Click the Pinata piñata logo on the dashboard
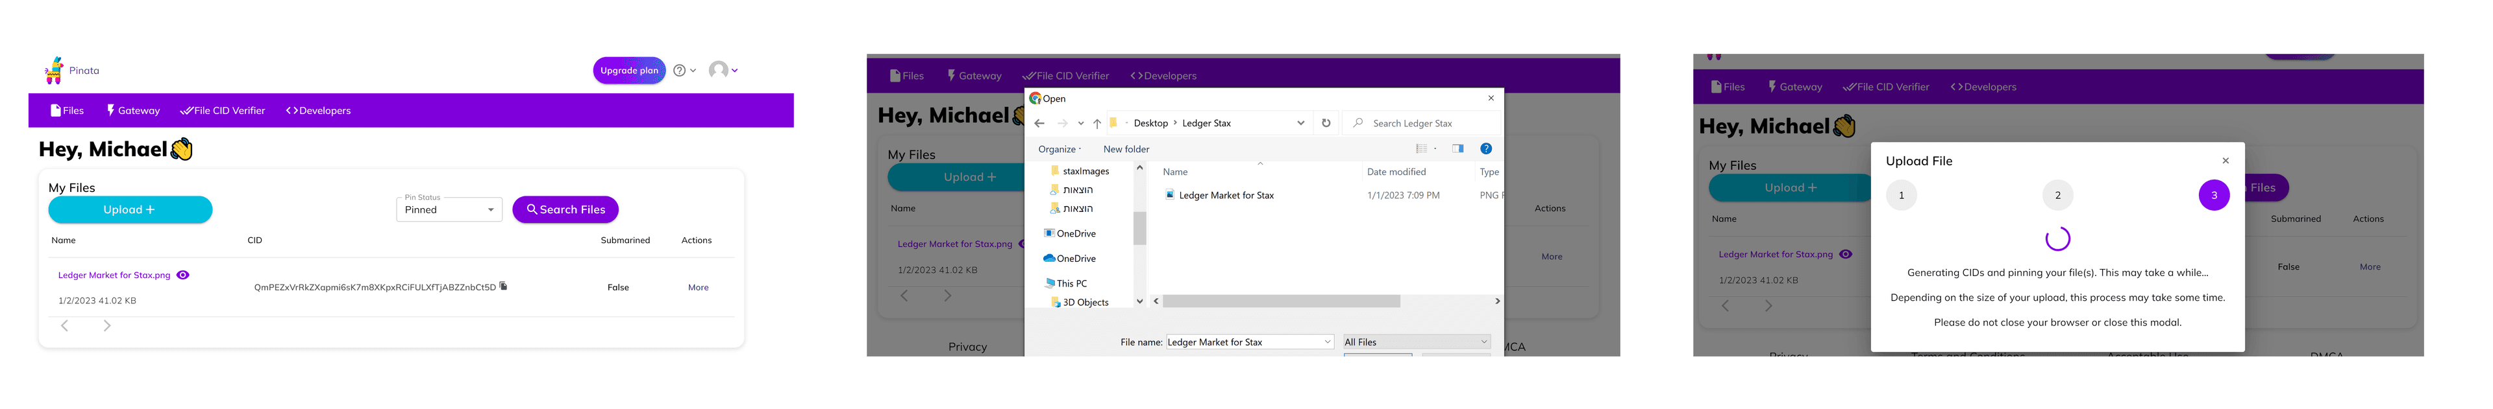The width and height of the screenshot is (2493, 409). pyautogui.click(x=55, y=69)
